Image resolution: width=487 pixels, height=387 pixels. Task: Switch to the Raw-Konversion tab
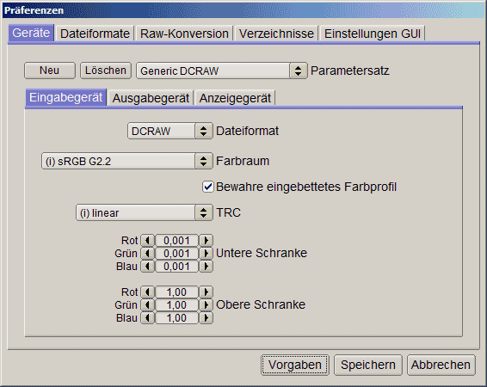184,34
